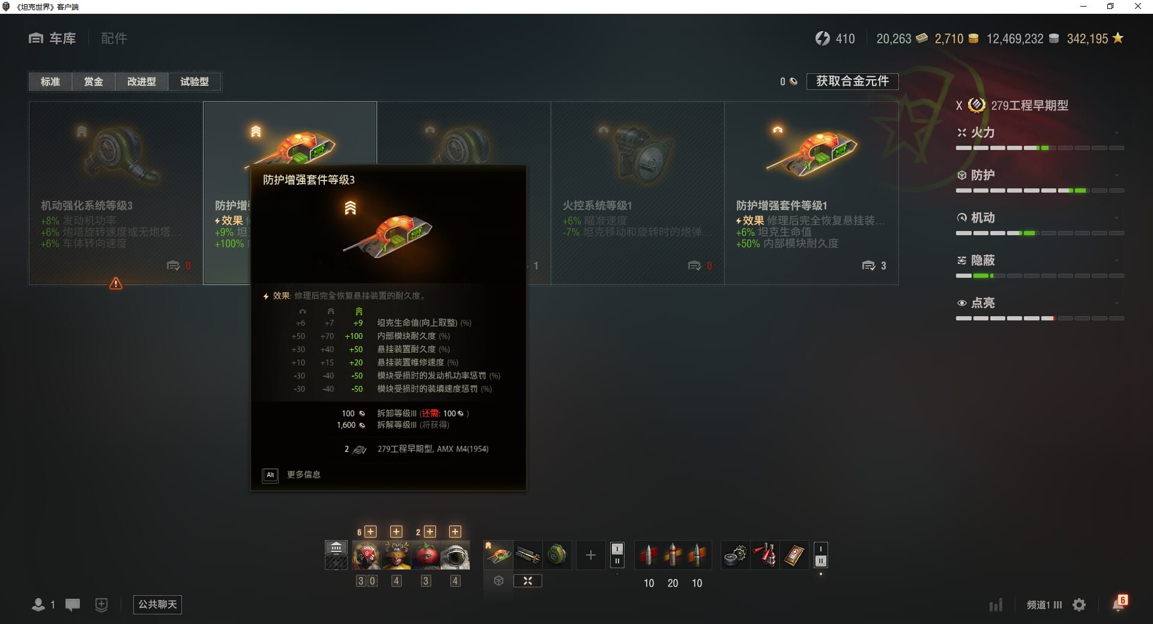
Task: Select the green ventilation equipment slot
Action: [x=557, y=555]
